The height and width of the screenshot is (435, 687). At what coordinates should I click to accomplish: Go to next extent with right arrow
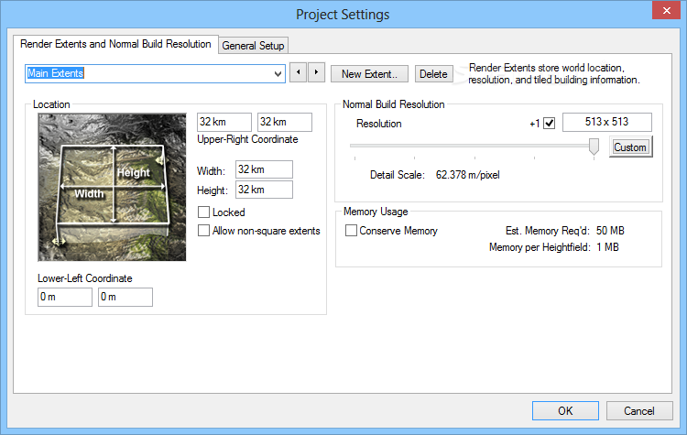(316, 72)
